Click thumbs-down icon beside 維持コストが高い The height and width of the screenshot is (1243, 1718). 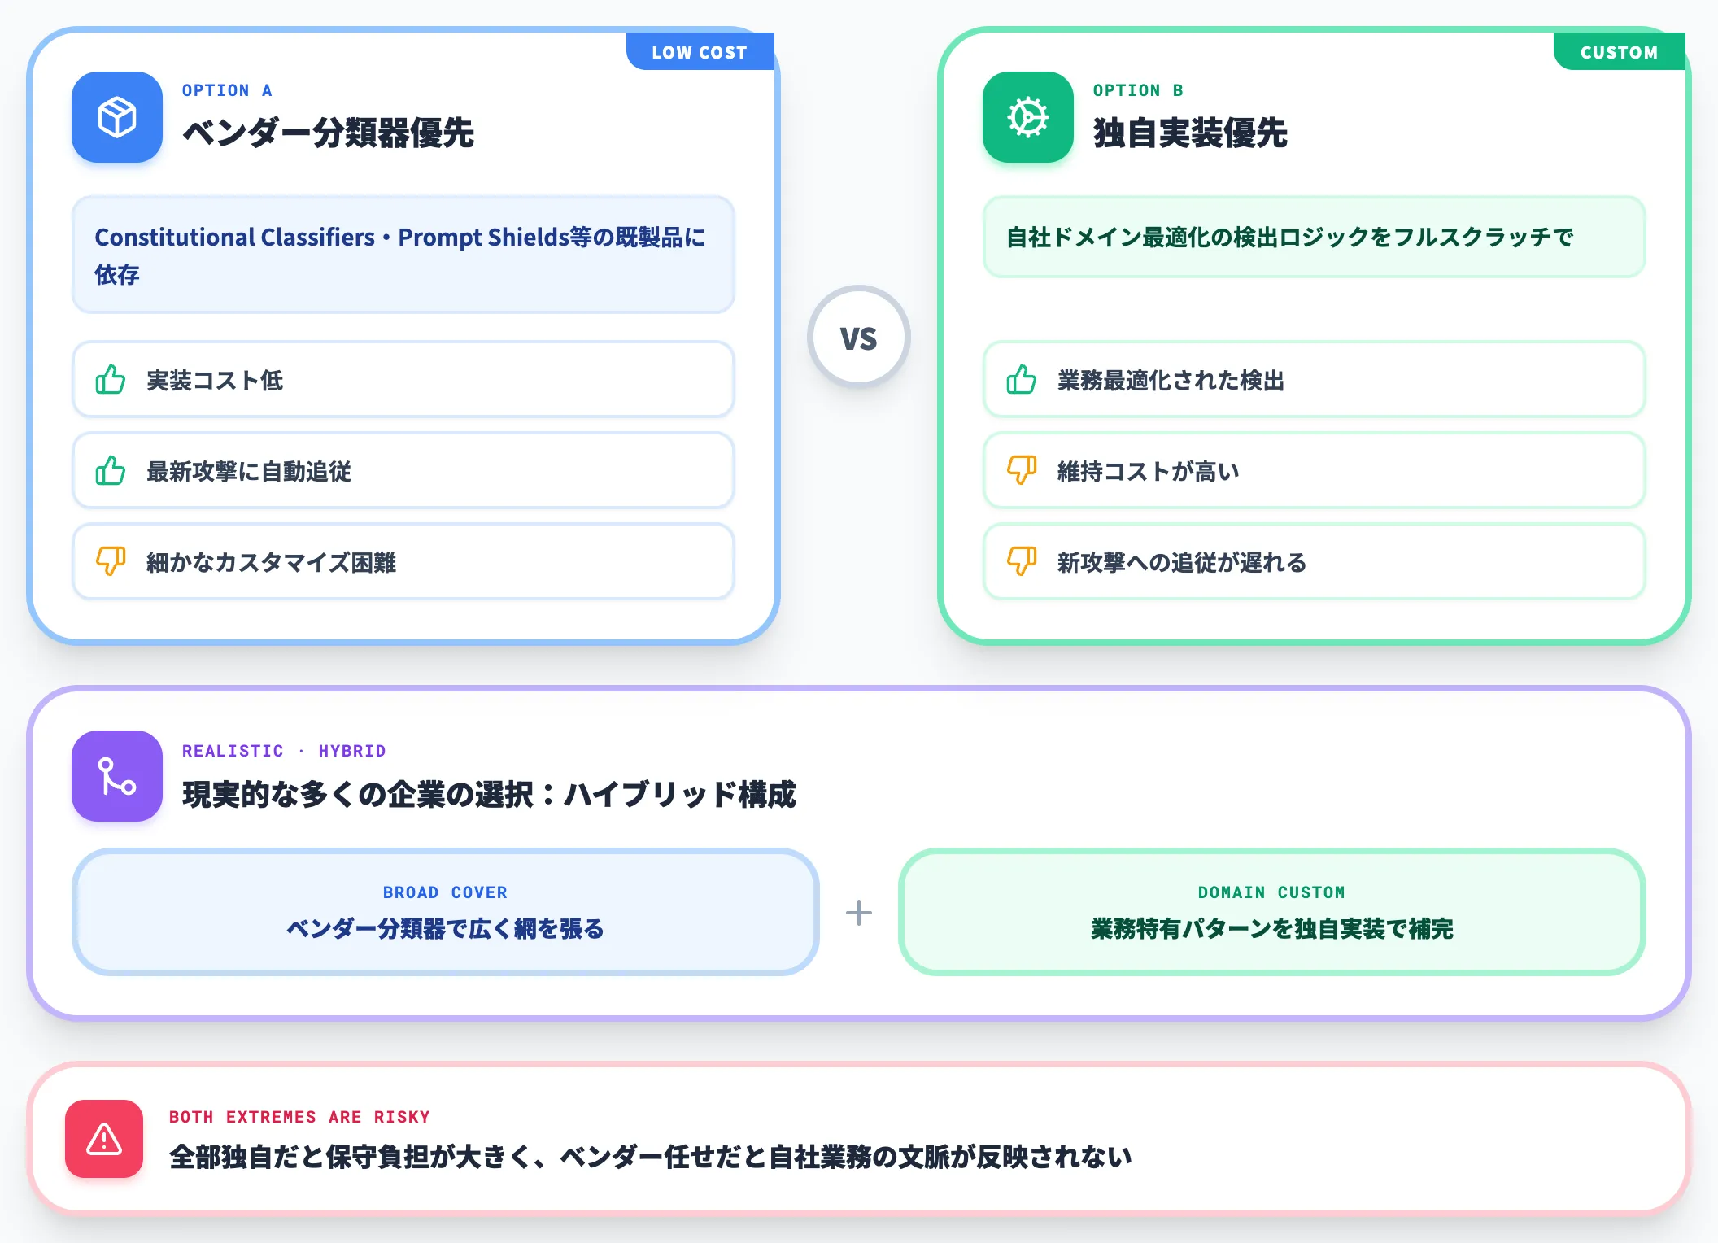tap(1022, 470)
